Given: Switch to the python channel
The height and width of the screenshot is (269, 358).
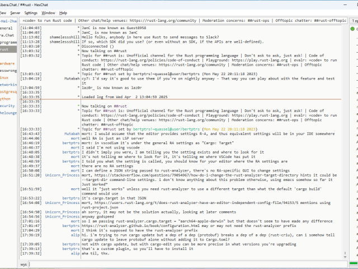Looking at the screenshot, I should tap(6, 98).
